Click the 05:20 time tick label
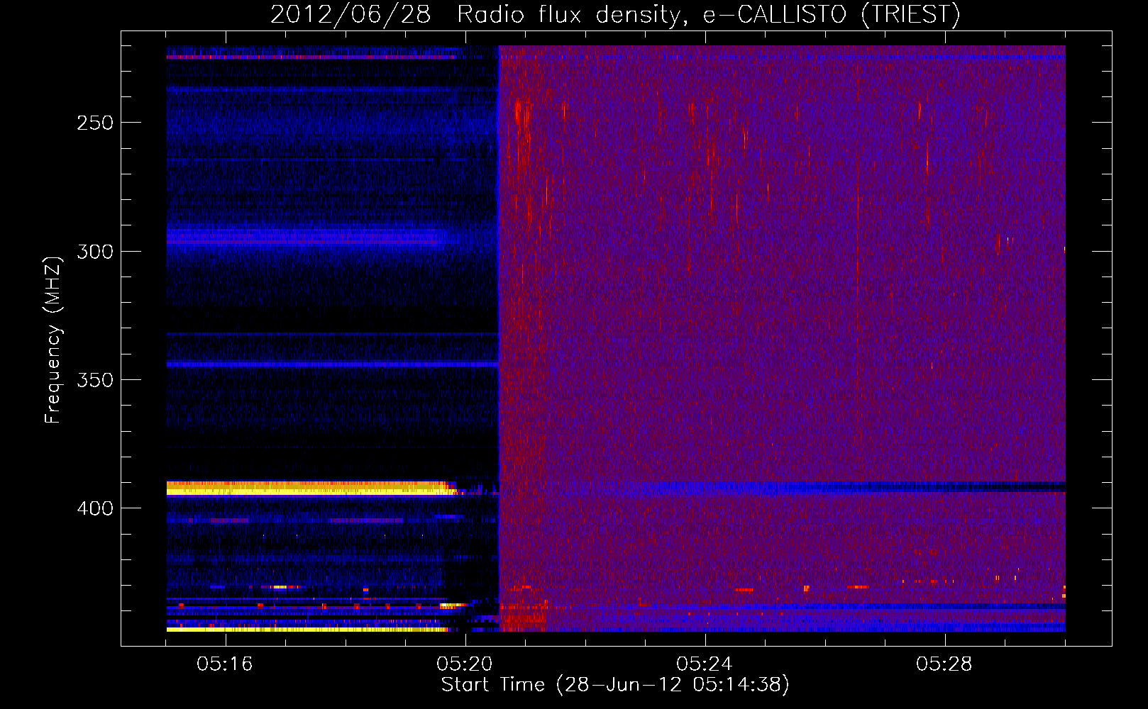 point(465,664)
